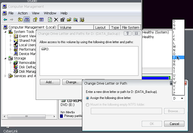Click the rightmost settings toolbar icon
The image size is (193, 133).
(82, 20)
